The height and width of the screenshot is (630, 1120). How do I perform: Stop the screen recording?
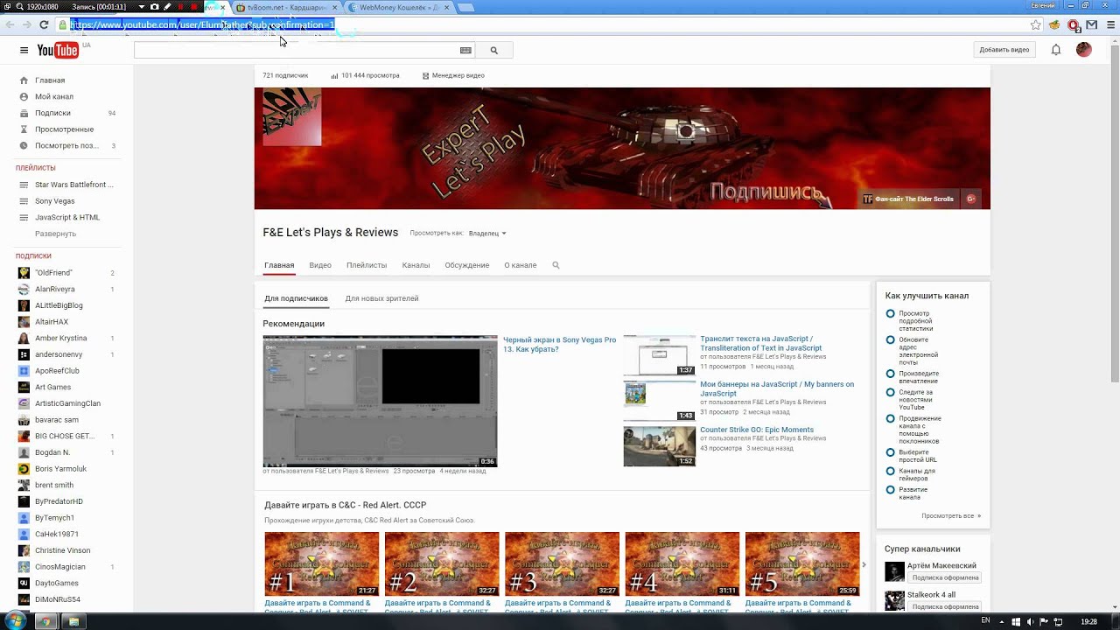tap(194, 6)
